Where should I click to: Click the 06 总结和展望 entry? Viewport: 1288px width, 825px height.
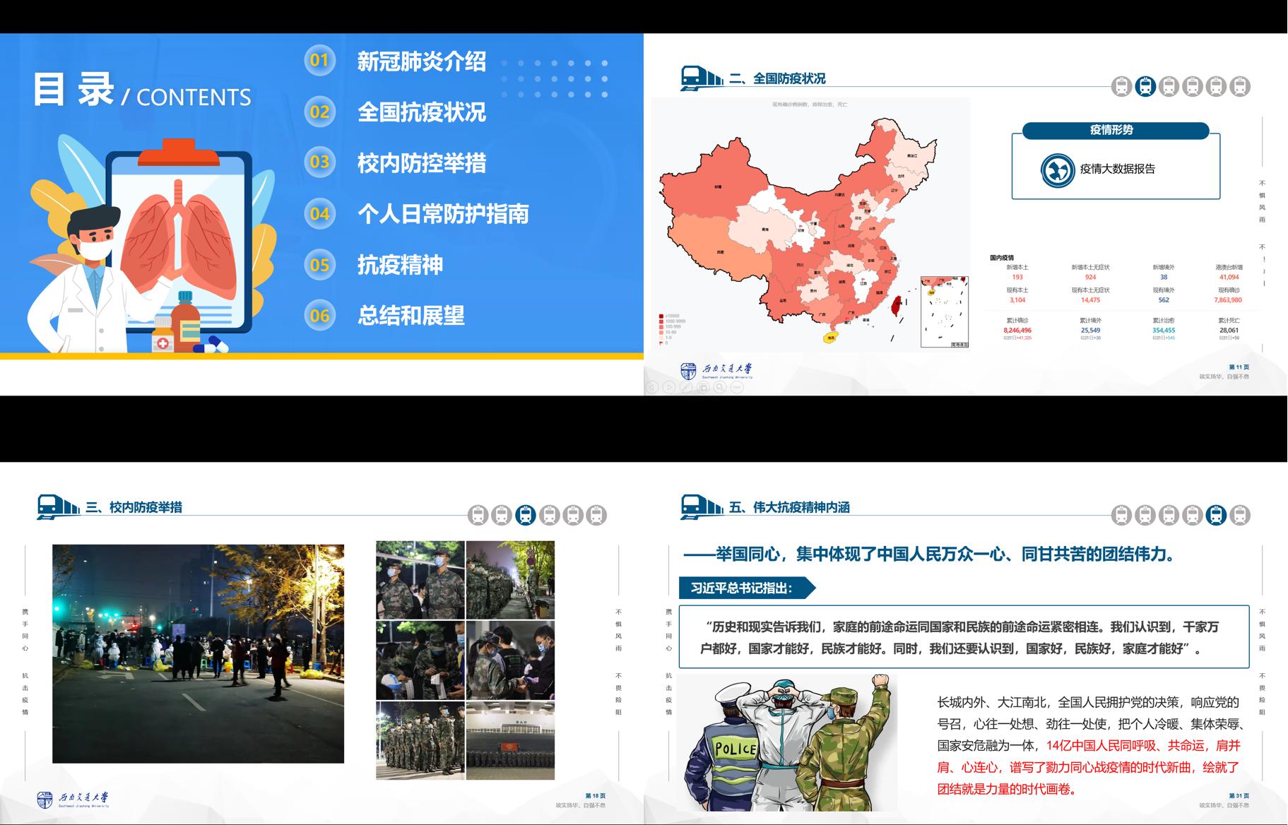pos(410,316)
